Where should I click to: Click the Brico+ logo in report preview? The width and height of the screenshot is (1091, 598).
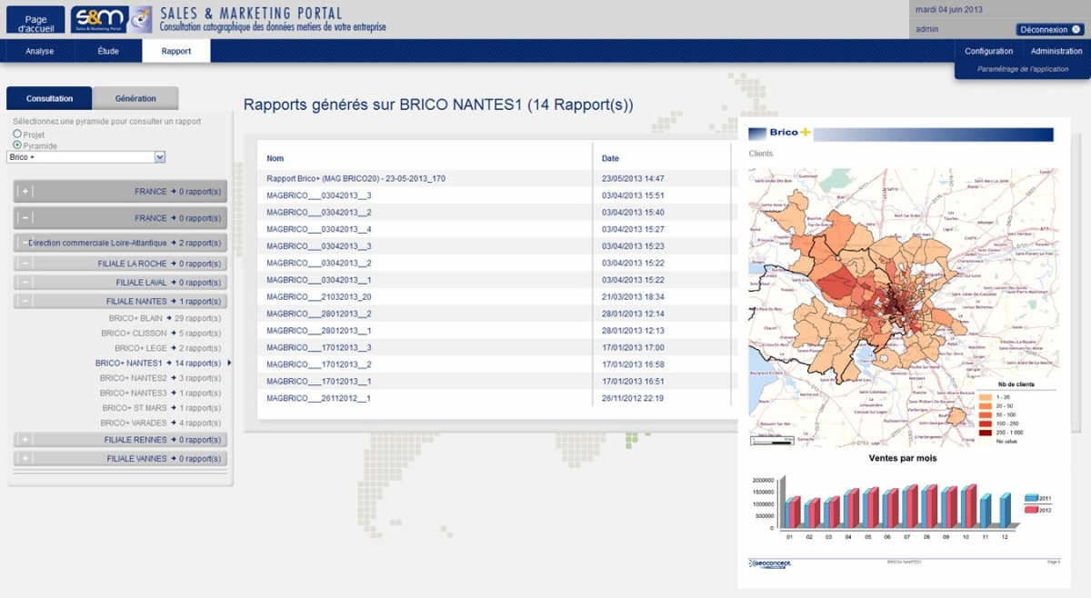(x=779, y=133)
